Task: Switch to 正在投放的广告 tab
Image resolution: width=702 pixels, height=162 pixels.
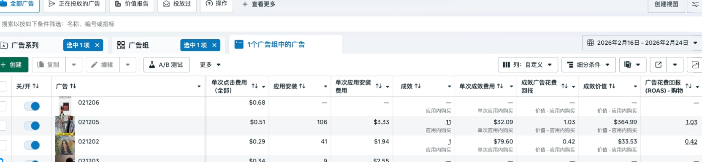Action: pyautogui.click(x=74, y=4)
